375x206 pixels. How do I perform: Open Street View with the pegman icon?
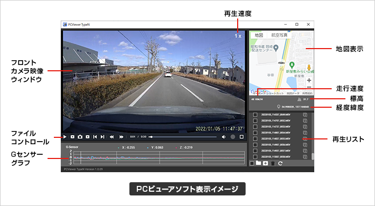pos(309,68)
